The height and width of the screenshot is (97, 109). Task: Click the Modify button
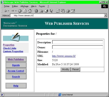coord(66,69)
